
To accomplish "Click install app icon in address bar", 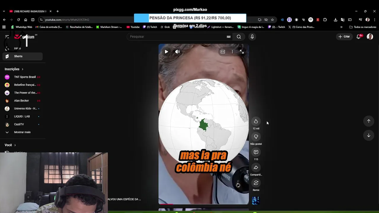I will [x=260, y=20].
